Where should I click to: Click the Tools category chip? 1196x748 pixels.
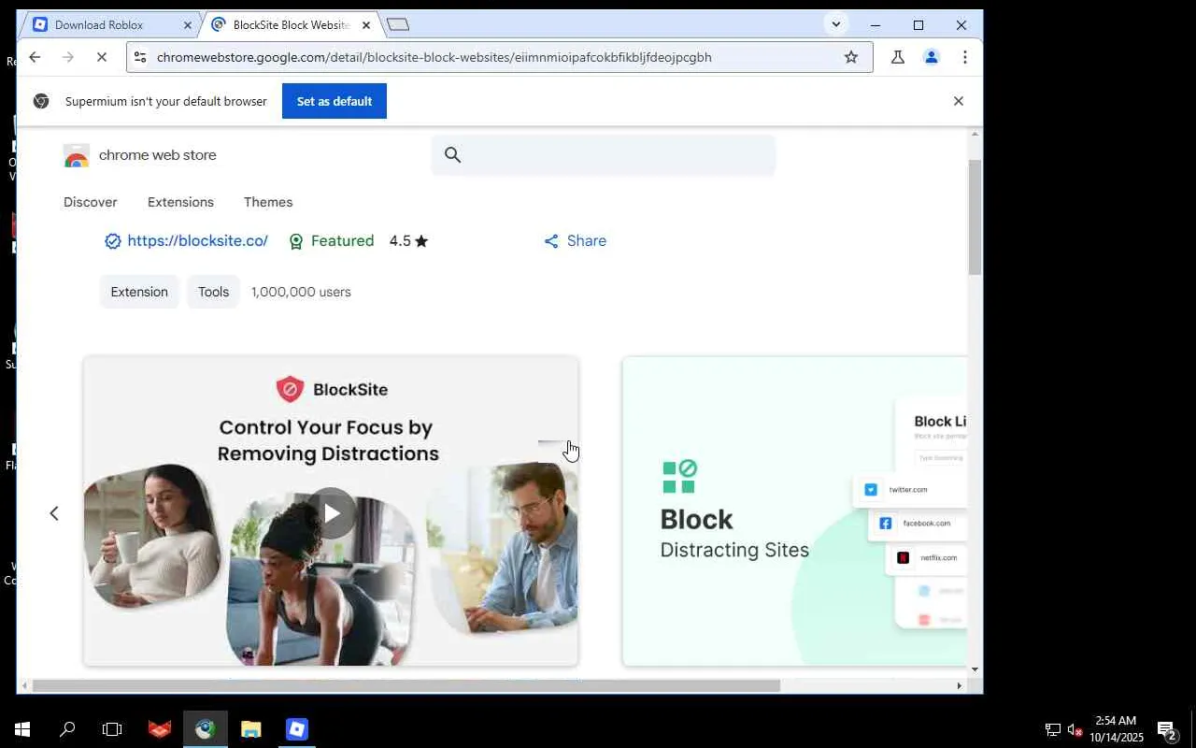pyautogui.click(x=213, y=292)
